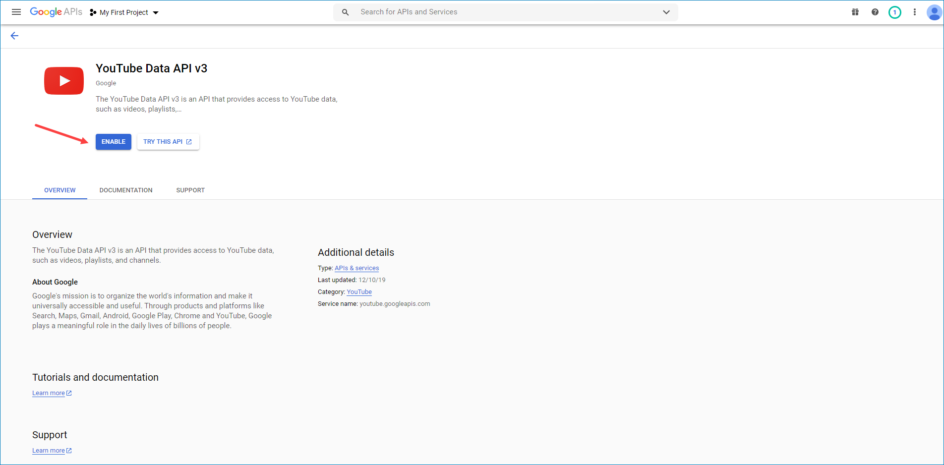Screen dimensions: 944x465
Task: Open notifications badge showing 1
Action: point(895,12)
